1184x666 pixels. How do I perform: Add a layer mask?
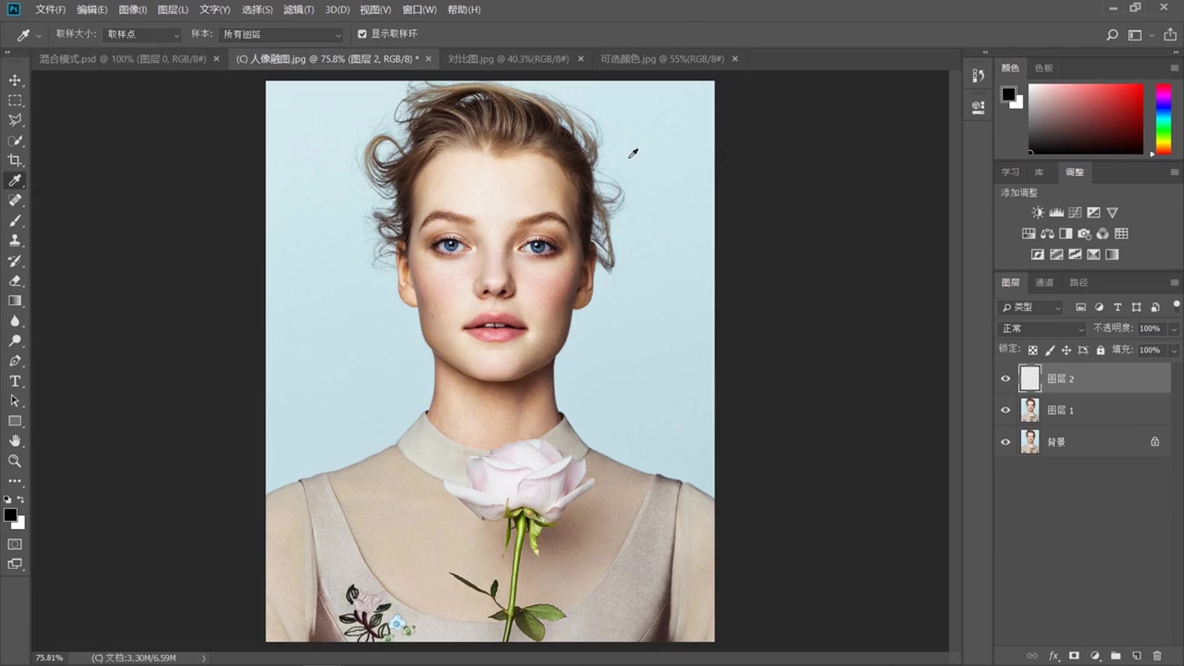[x=1074, y=656]
